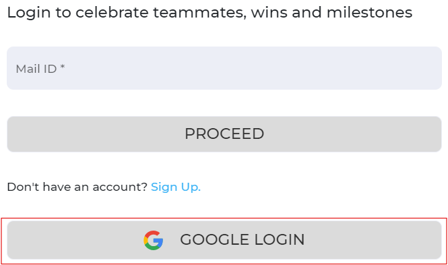The height and width of the screenshot is (265, 448).
Task: Click the PROCEED button
Action: click(x=224, y=134)
